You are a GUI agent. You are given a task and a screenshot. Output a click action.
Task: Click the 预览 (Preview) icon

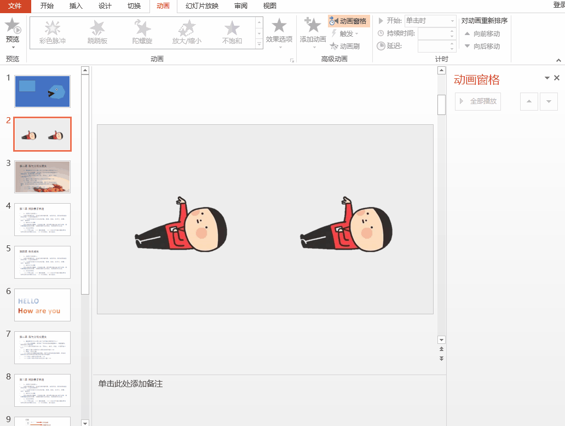point(12,26)
